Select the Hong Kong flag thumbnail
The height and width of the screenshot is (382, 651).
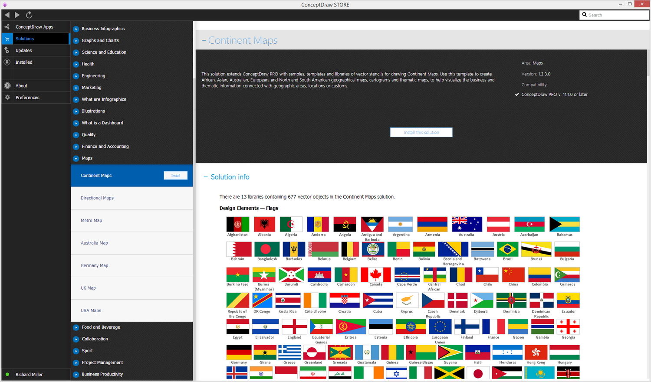tap(536, 353)
